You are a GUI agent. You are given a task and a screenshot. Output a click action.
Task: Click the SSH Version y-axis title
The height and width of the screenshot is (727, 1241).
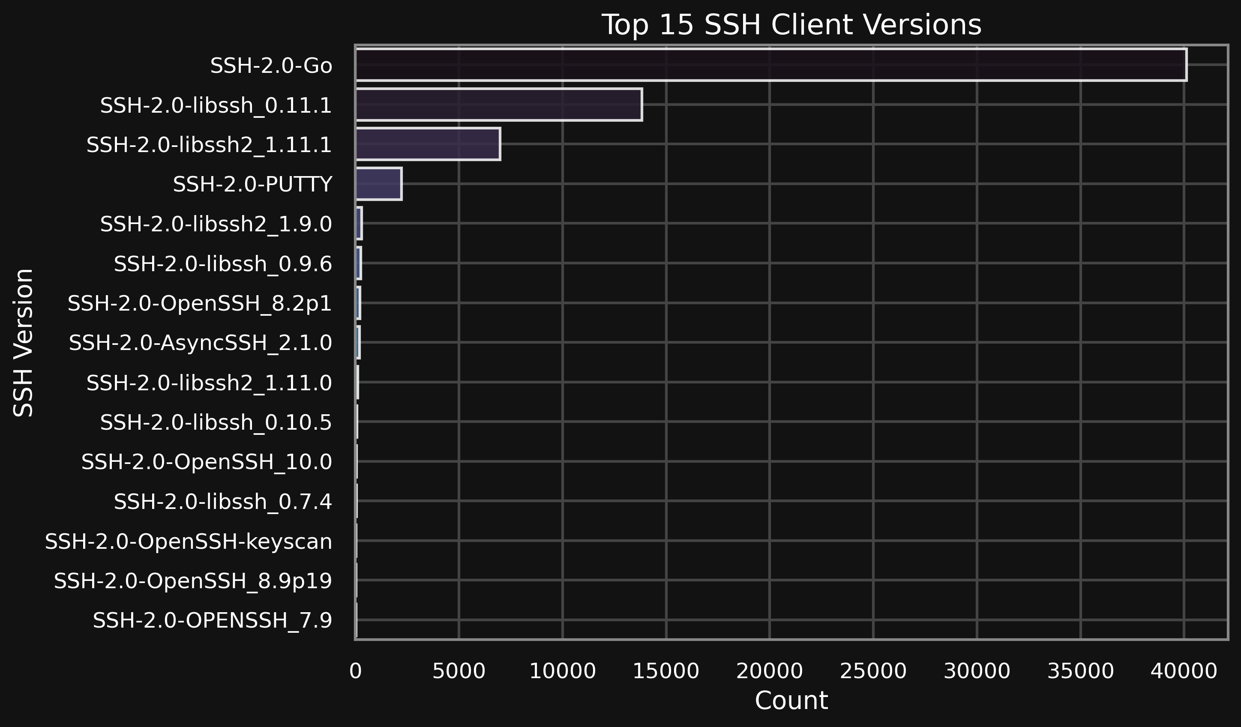tap(23, 343)
